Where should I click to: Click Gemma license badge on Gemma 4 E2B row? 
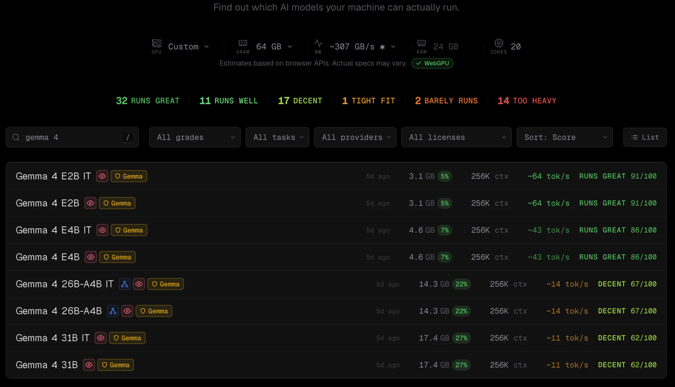pyautogui.click(x=117, y=203)
